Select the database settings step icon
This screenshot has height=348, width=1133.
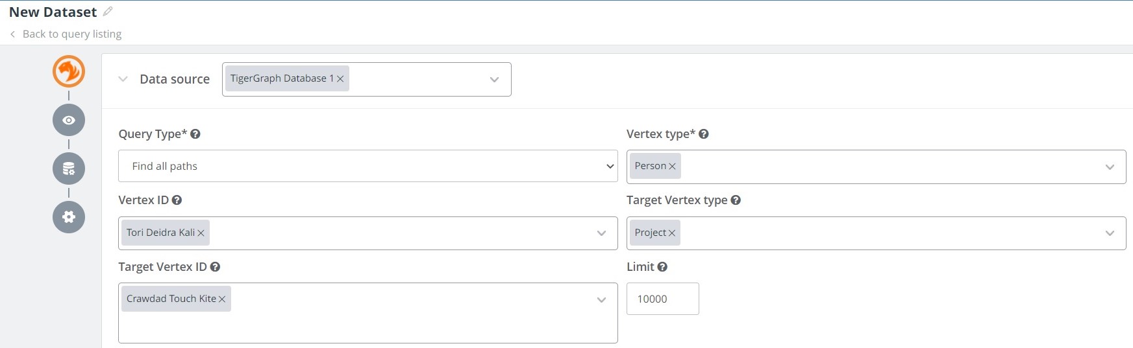tap(69, 168)
